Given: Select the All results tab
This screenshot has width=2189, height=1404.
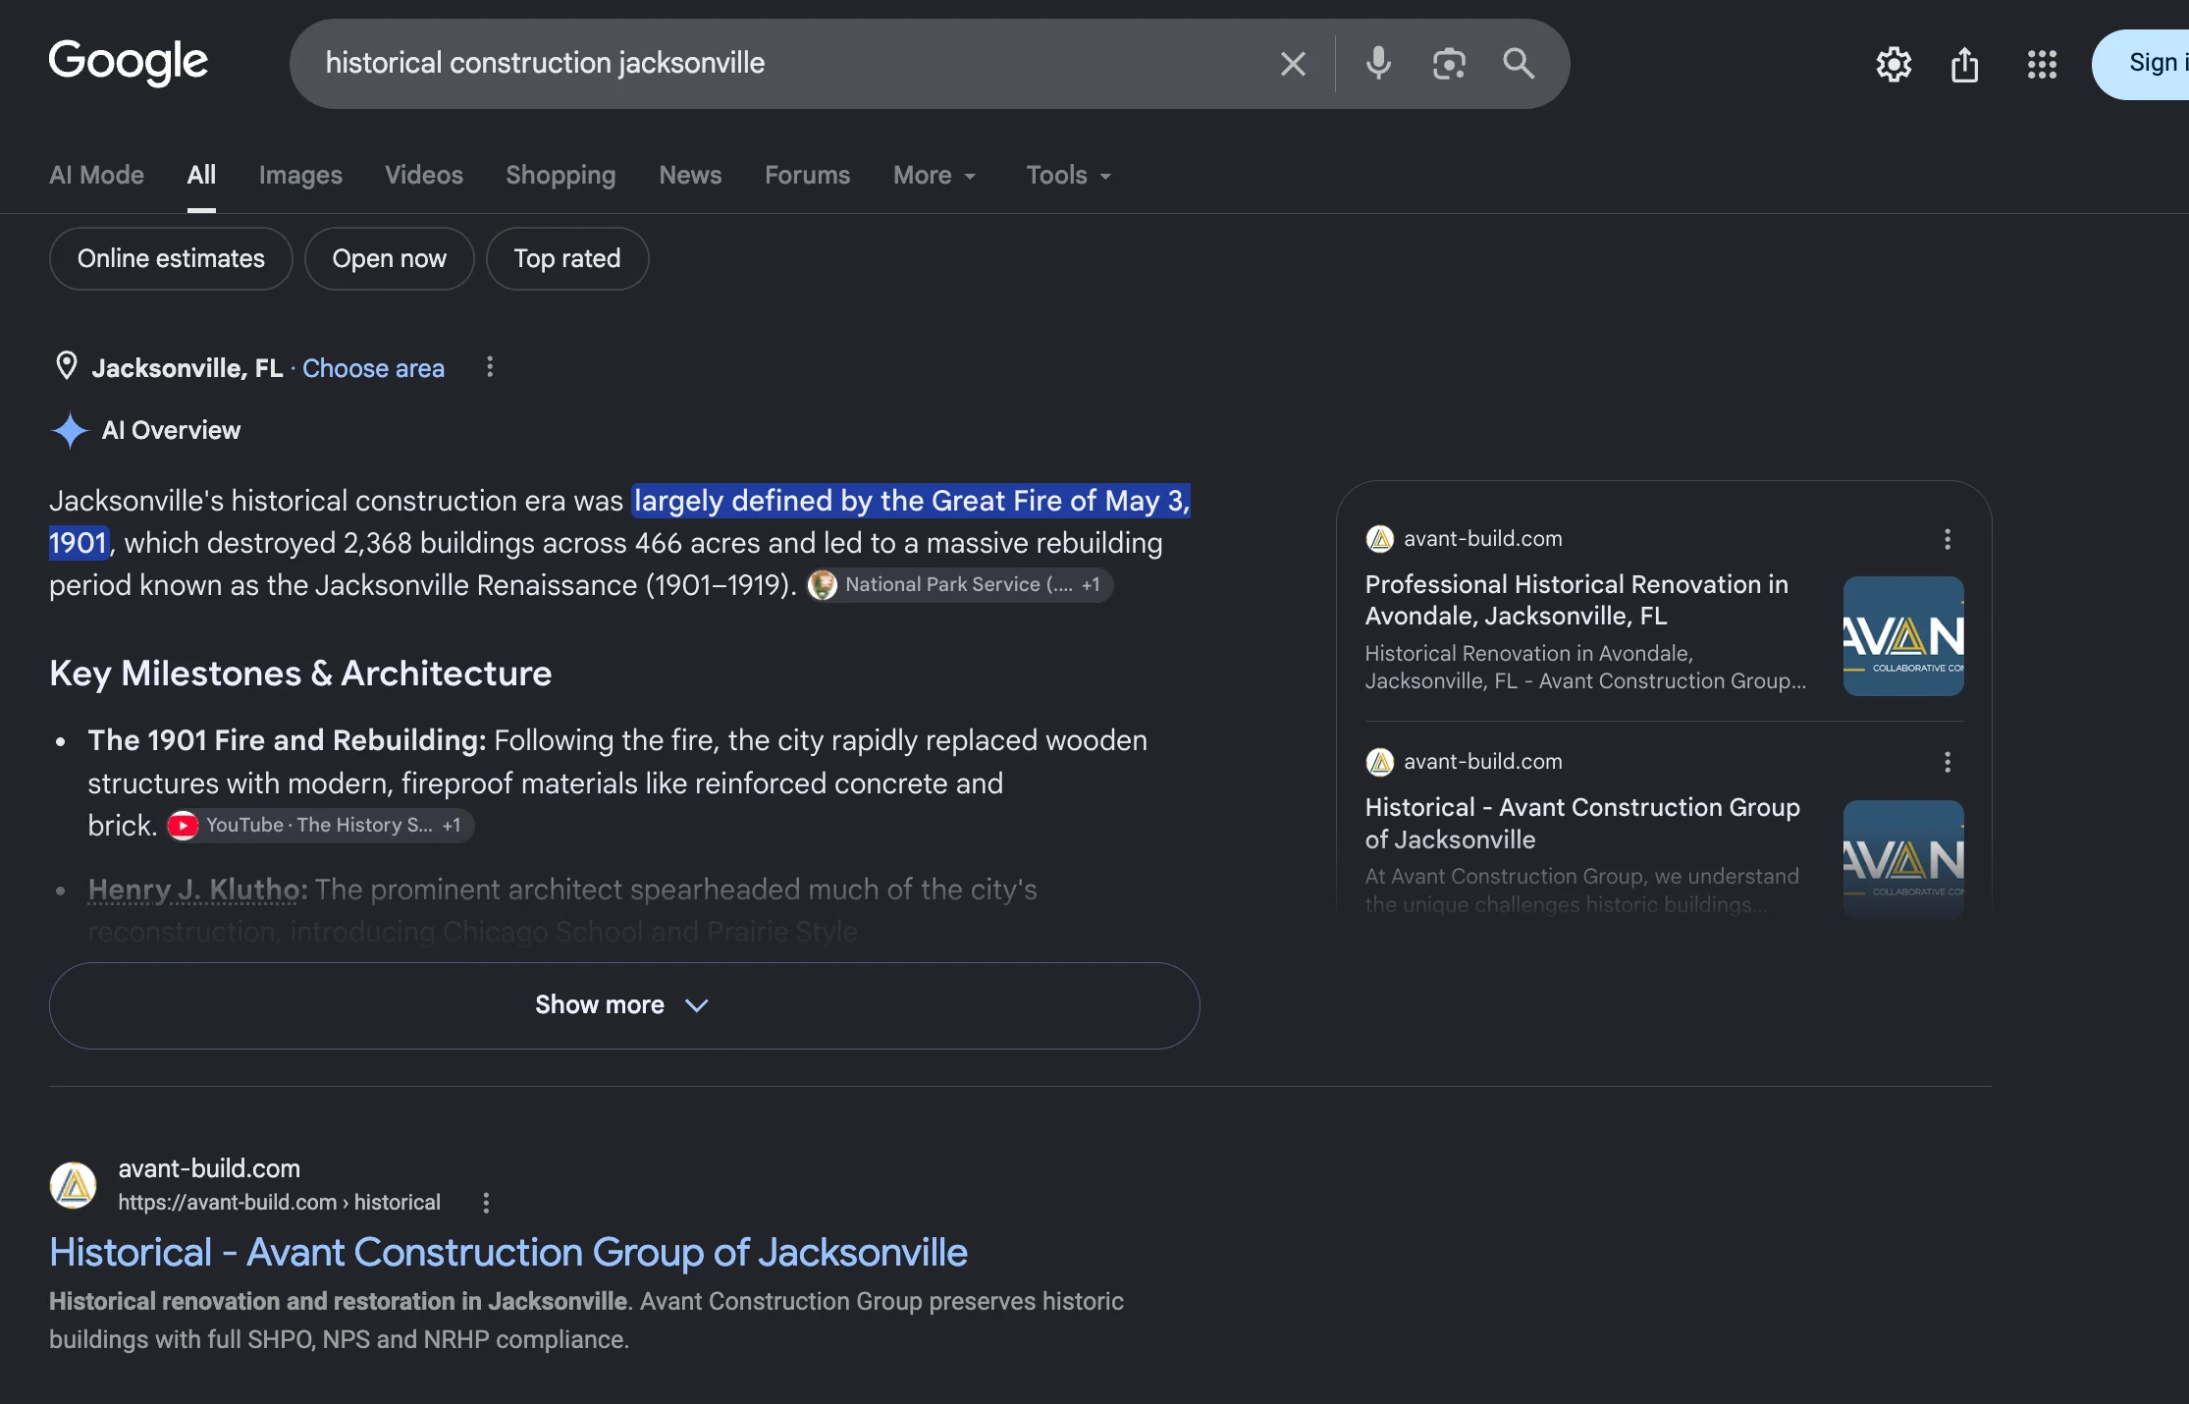Looking at the screenshot, I should pyautogui.click(x=201, y=175).
